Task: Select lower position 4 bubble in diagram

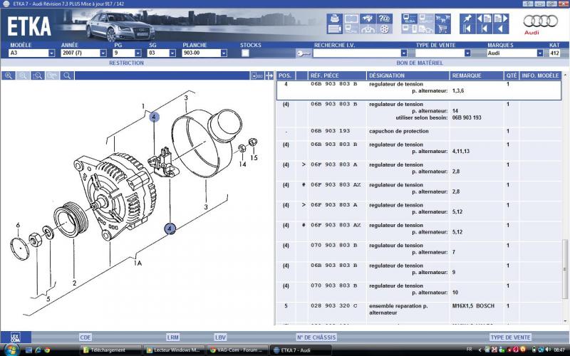Action: pyautogui.click(x=170, y=229)
